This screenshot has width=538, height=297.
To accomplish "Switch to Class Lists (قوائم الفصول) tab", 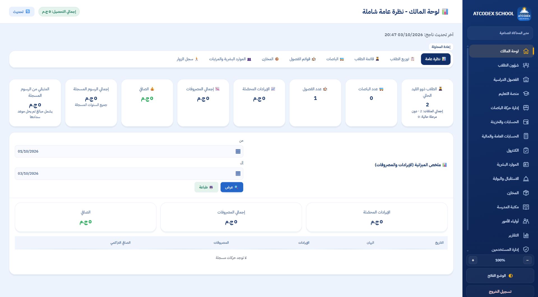I will click(x=303, y=59).
